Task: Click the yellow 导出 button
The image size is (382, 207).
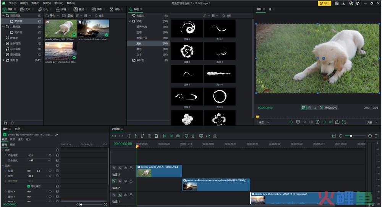Action: coord(325,3)
